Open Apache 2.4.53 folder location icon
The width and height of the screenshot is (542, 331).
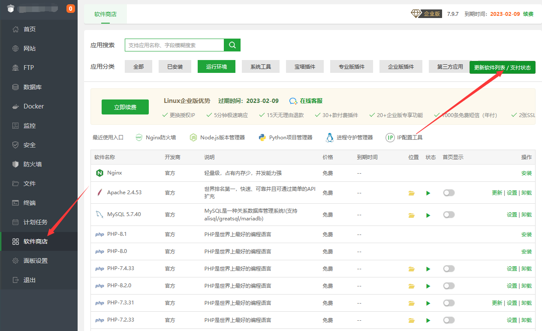(x=412, y=193)
